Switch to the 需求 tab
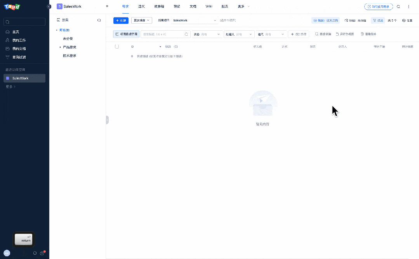The width and height of the screenshot is (419, 259). tap(125, 7)
